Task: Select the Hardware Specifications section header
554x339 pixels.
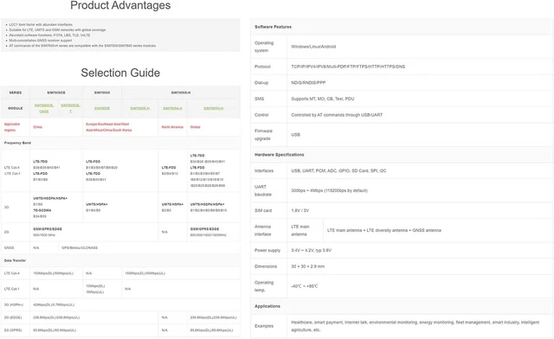Action: 279,155
